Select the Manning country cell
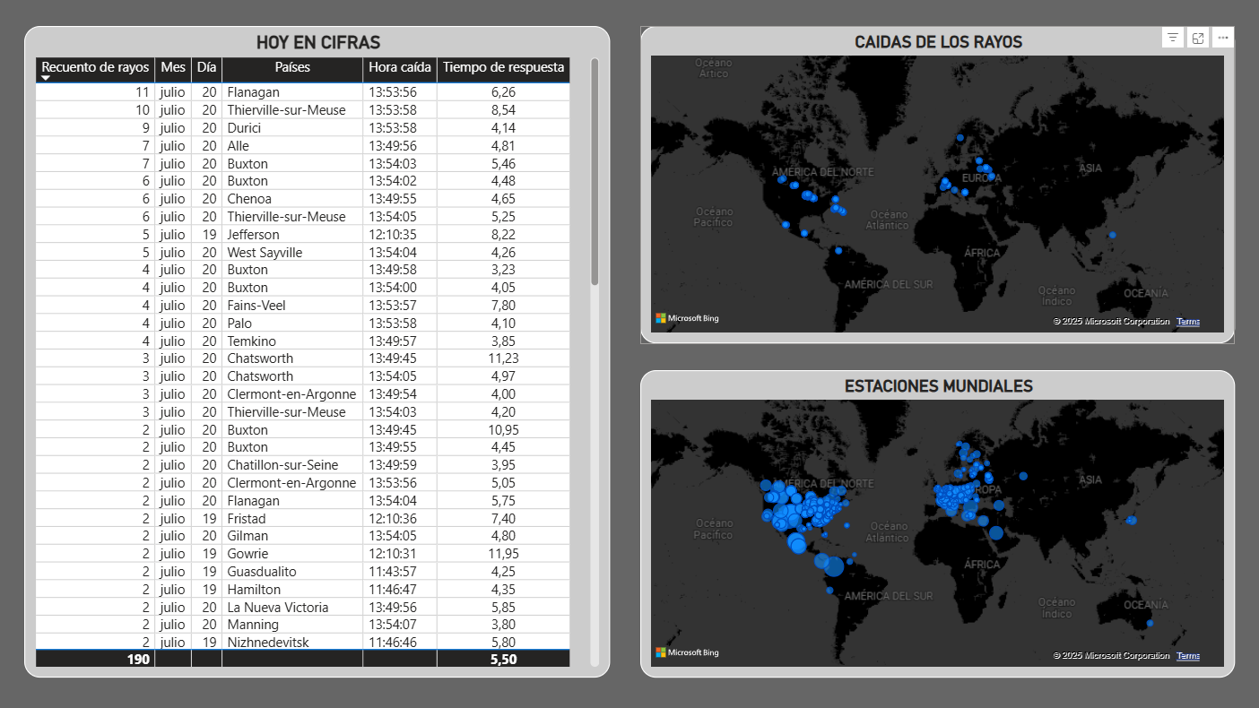The height and width of the screenshot is (708, 1259). pos(292,625)
